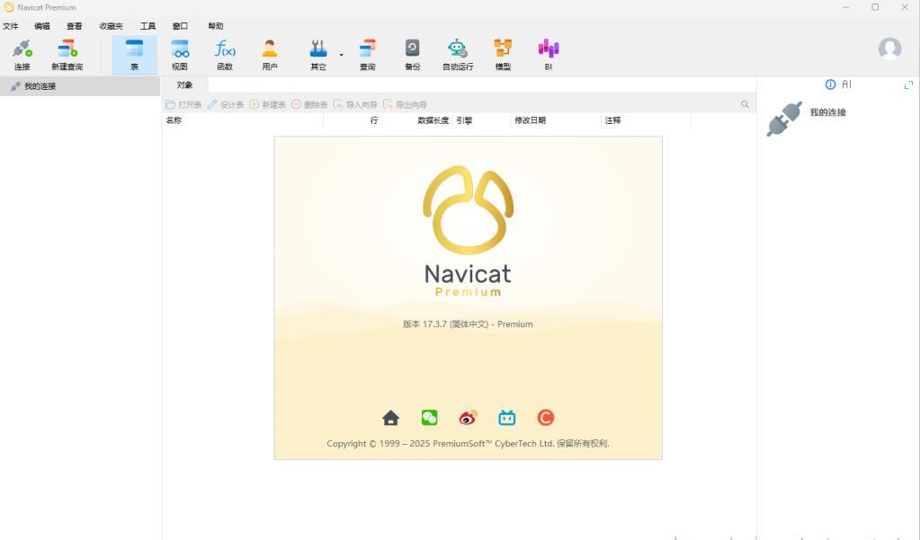Image resolution: width=920 pixels, height=540 pixels.
Task: Open the 帮助 menu
Action: (216, 26)
